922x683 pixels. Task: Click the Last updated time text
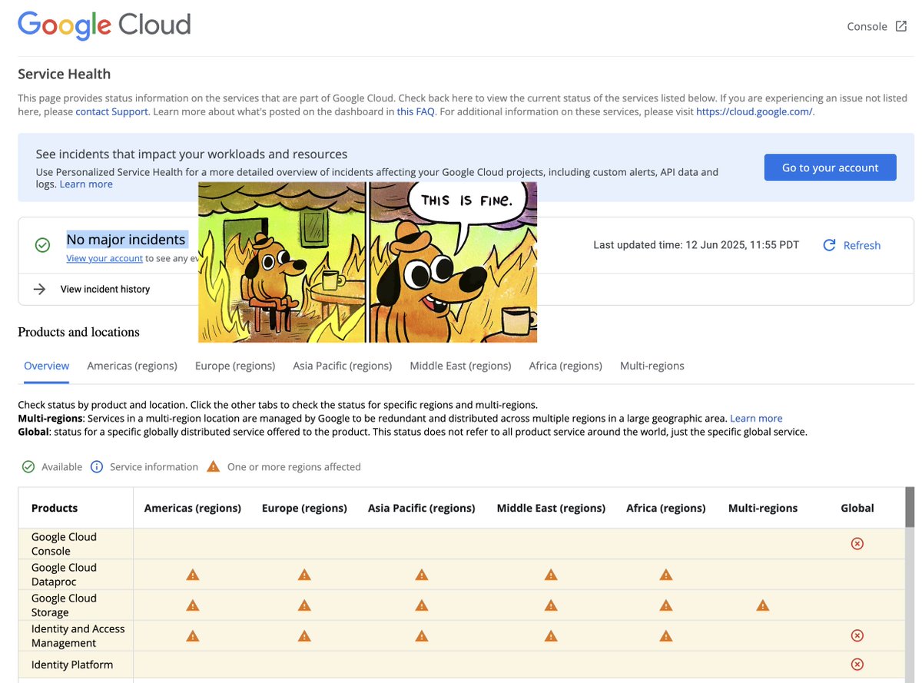coord(696,245)
